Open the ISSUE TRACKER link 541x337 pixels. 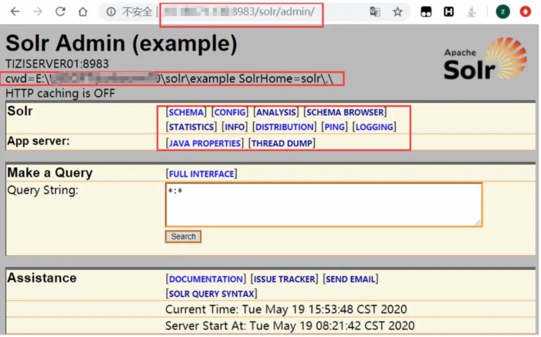pyautogui.click(x=285, y=279)
